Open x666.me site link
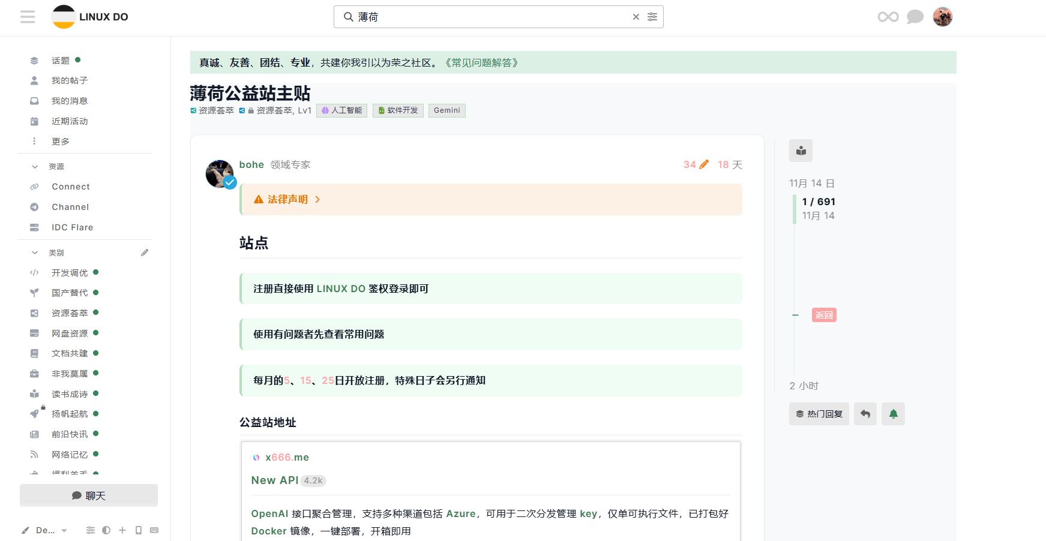1046x541 pixels. tap(287, 457)
